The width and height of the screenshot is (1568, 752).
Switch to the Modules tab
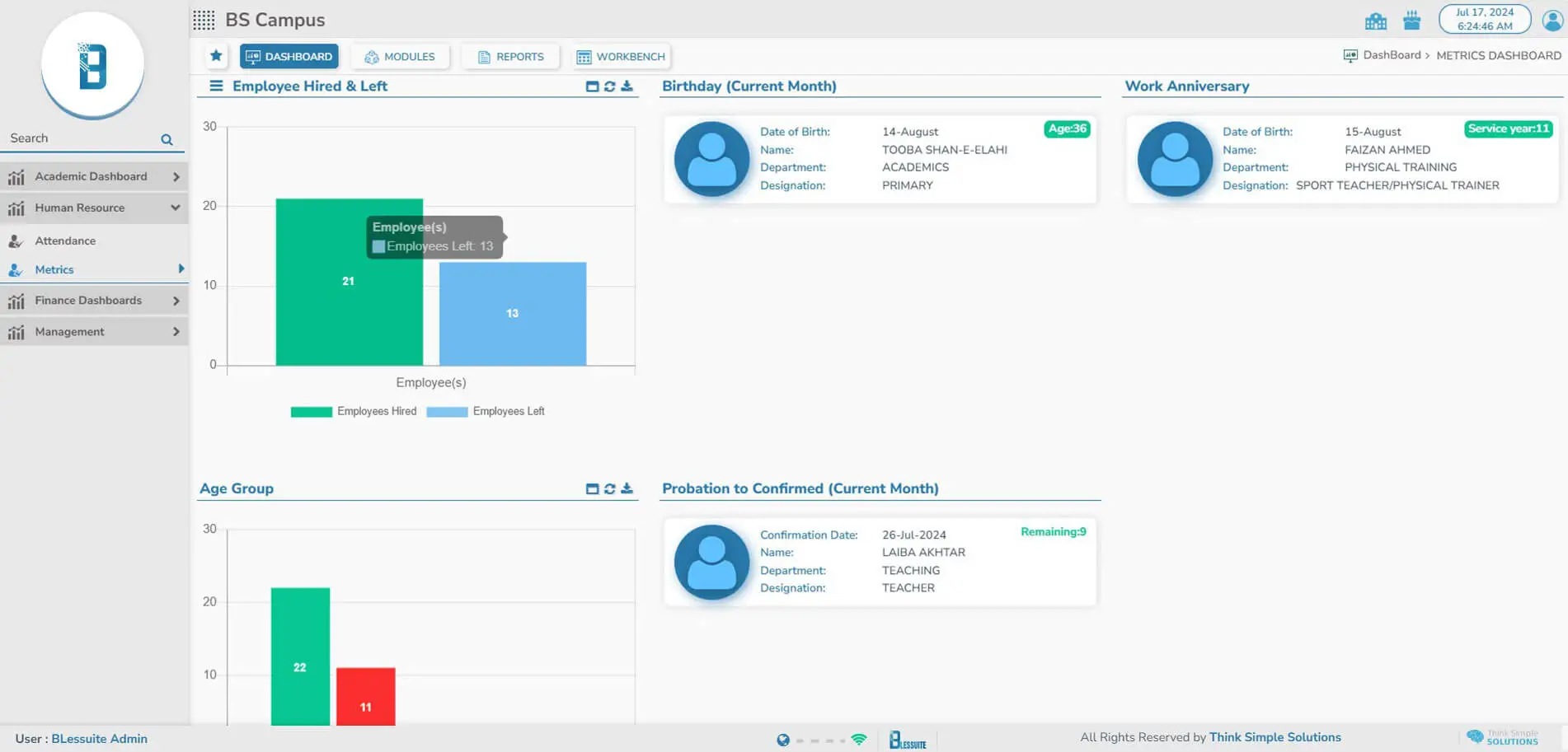400,56
